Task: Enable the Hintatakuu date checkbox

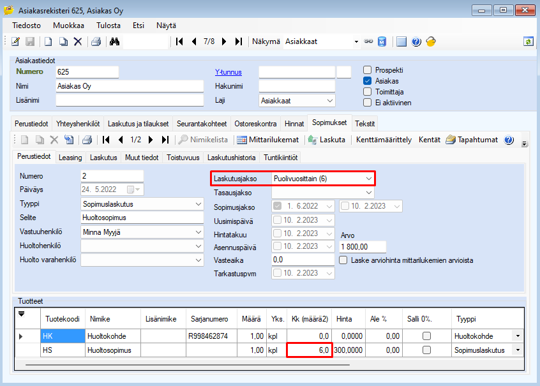Action: coord(277,234)
